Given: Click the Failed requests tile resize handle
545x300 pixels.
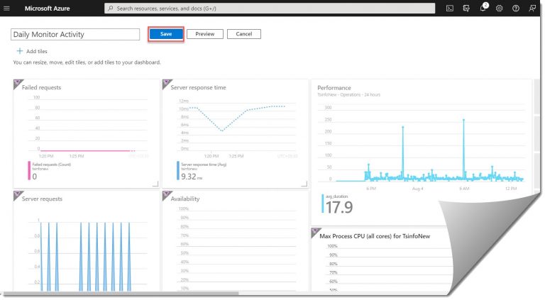Looking at the screenshot, I should point(155,184).
